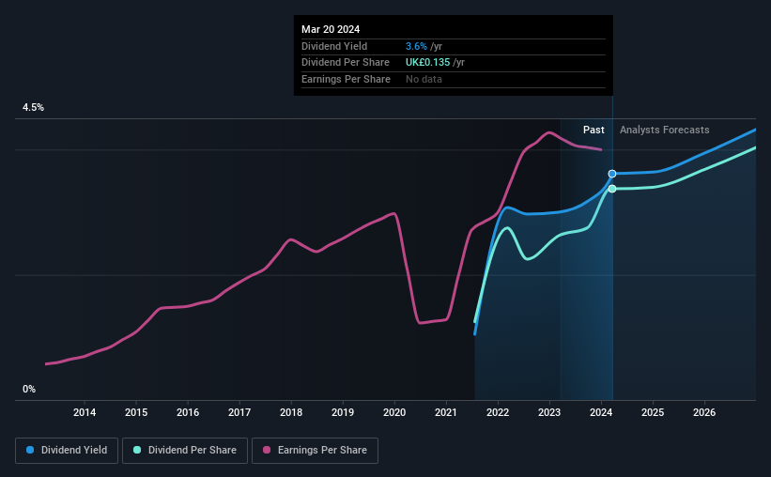Click the UK£0.135 Dividend Per Share value
771x477 pixels.
click(428, 63)
